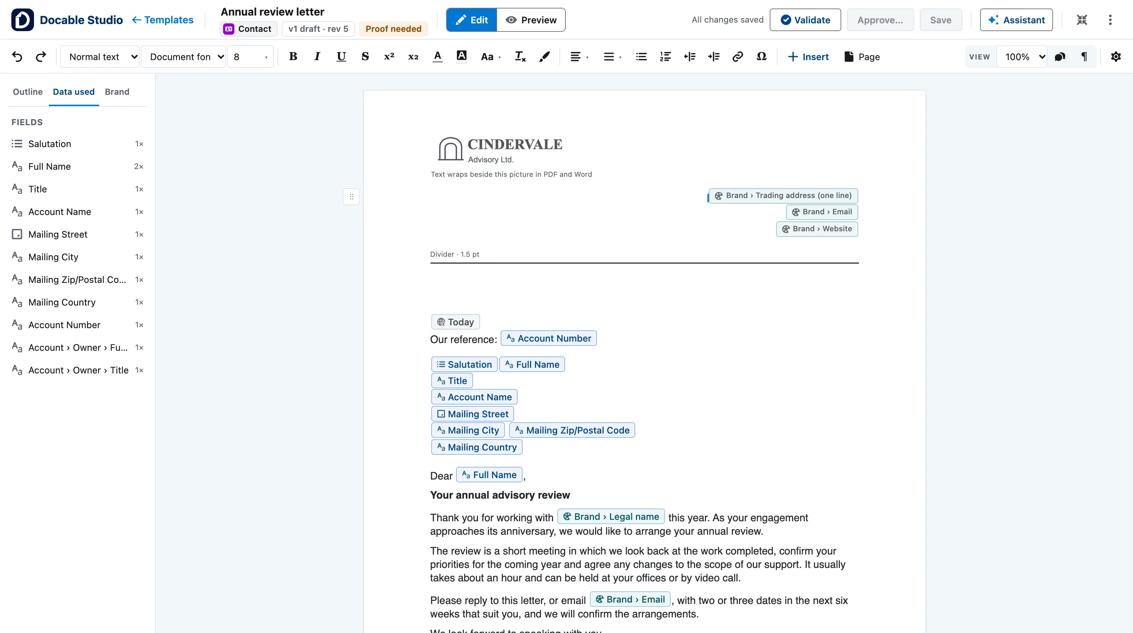
Task: Apply superscript formatting
Action: 389,57
